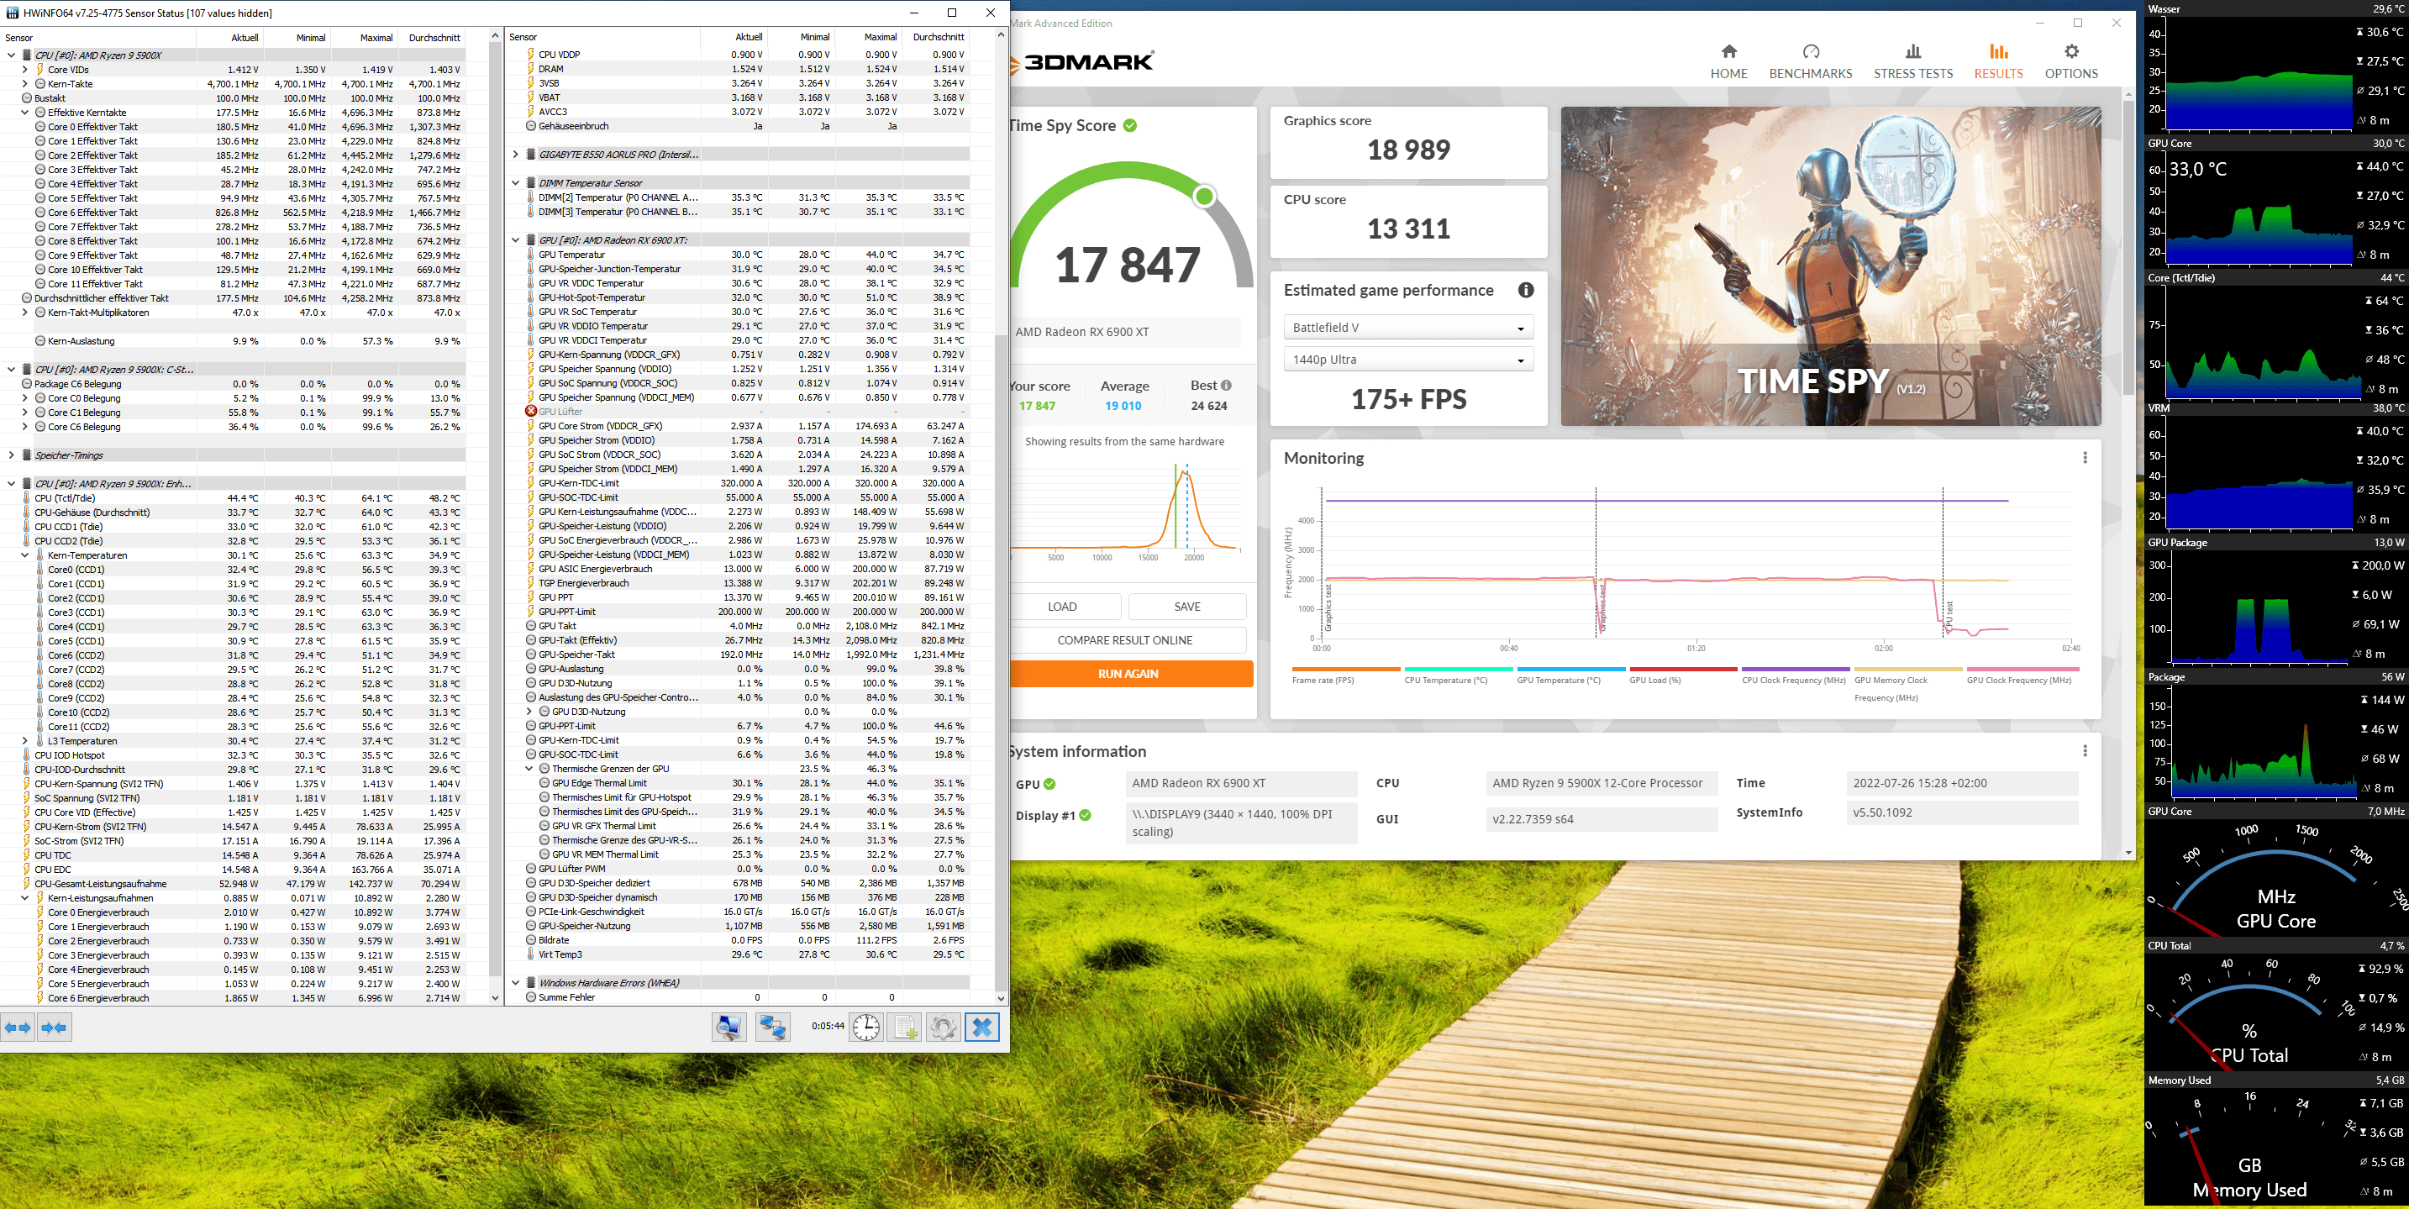Collapse Windows Hardware Errors (WHEA) section
This screenshot has width=2409, height=1209.
pyautogui.click(x=515, y=983)
